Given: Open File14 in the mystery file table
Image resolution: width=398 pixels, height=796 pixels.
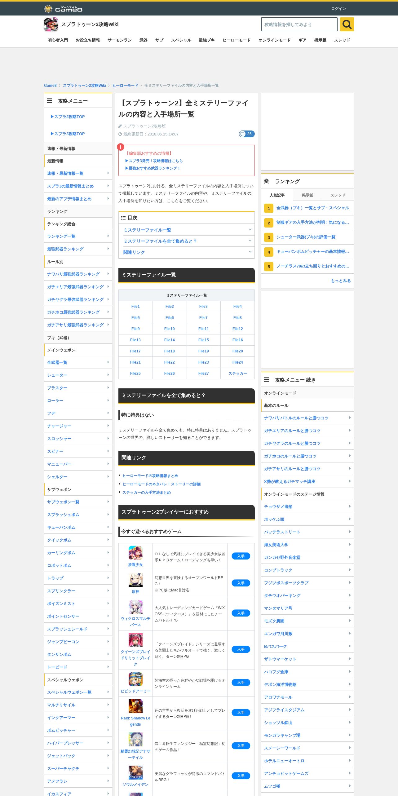Looking at the screenshot, I should [x=170, y=340].
